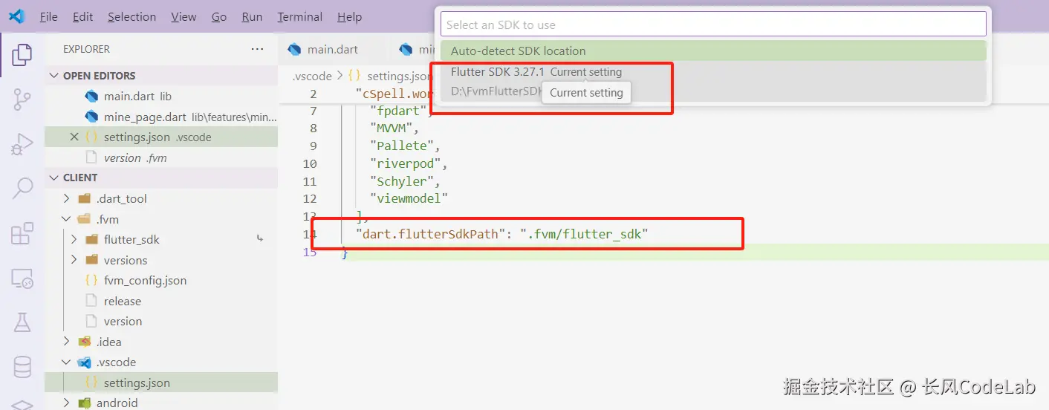The image size is (1049, 410).
Task: Click the ".fvm/flutter_sdk" value string
Action: pos(584,234)
